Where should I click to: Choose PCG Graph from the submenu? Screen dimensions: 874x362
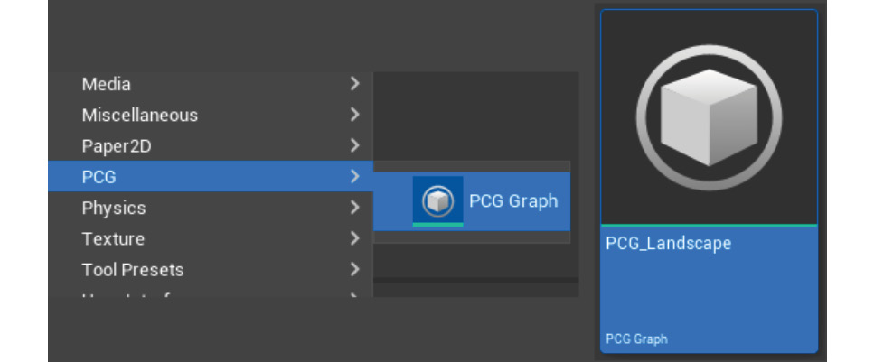click(x=472, y=201)
